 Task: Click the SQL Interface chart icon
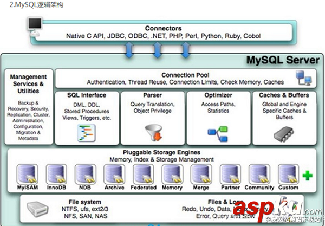(87, 133)
